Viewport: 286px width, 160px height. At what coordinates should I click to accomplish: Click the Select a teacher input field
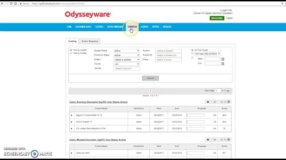pyautogui.click(x=126, y=68)
